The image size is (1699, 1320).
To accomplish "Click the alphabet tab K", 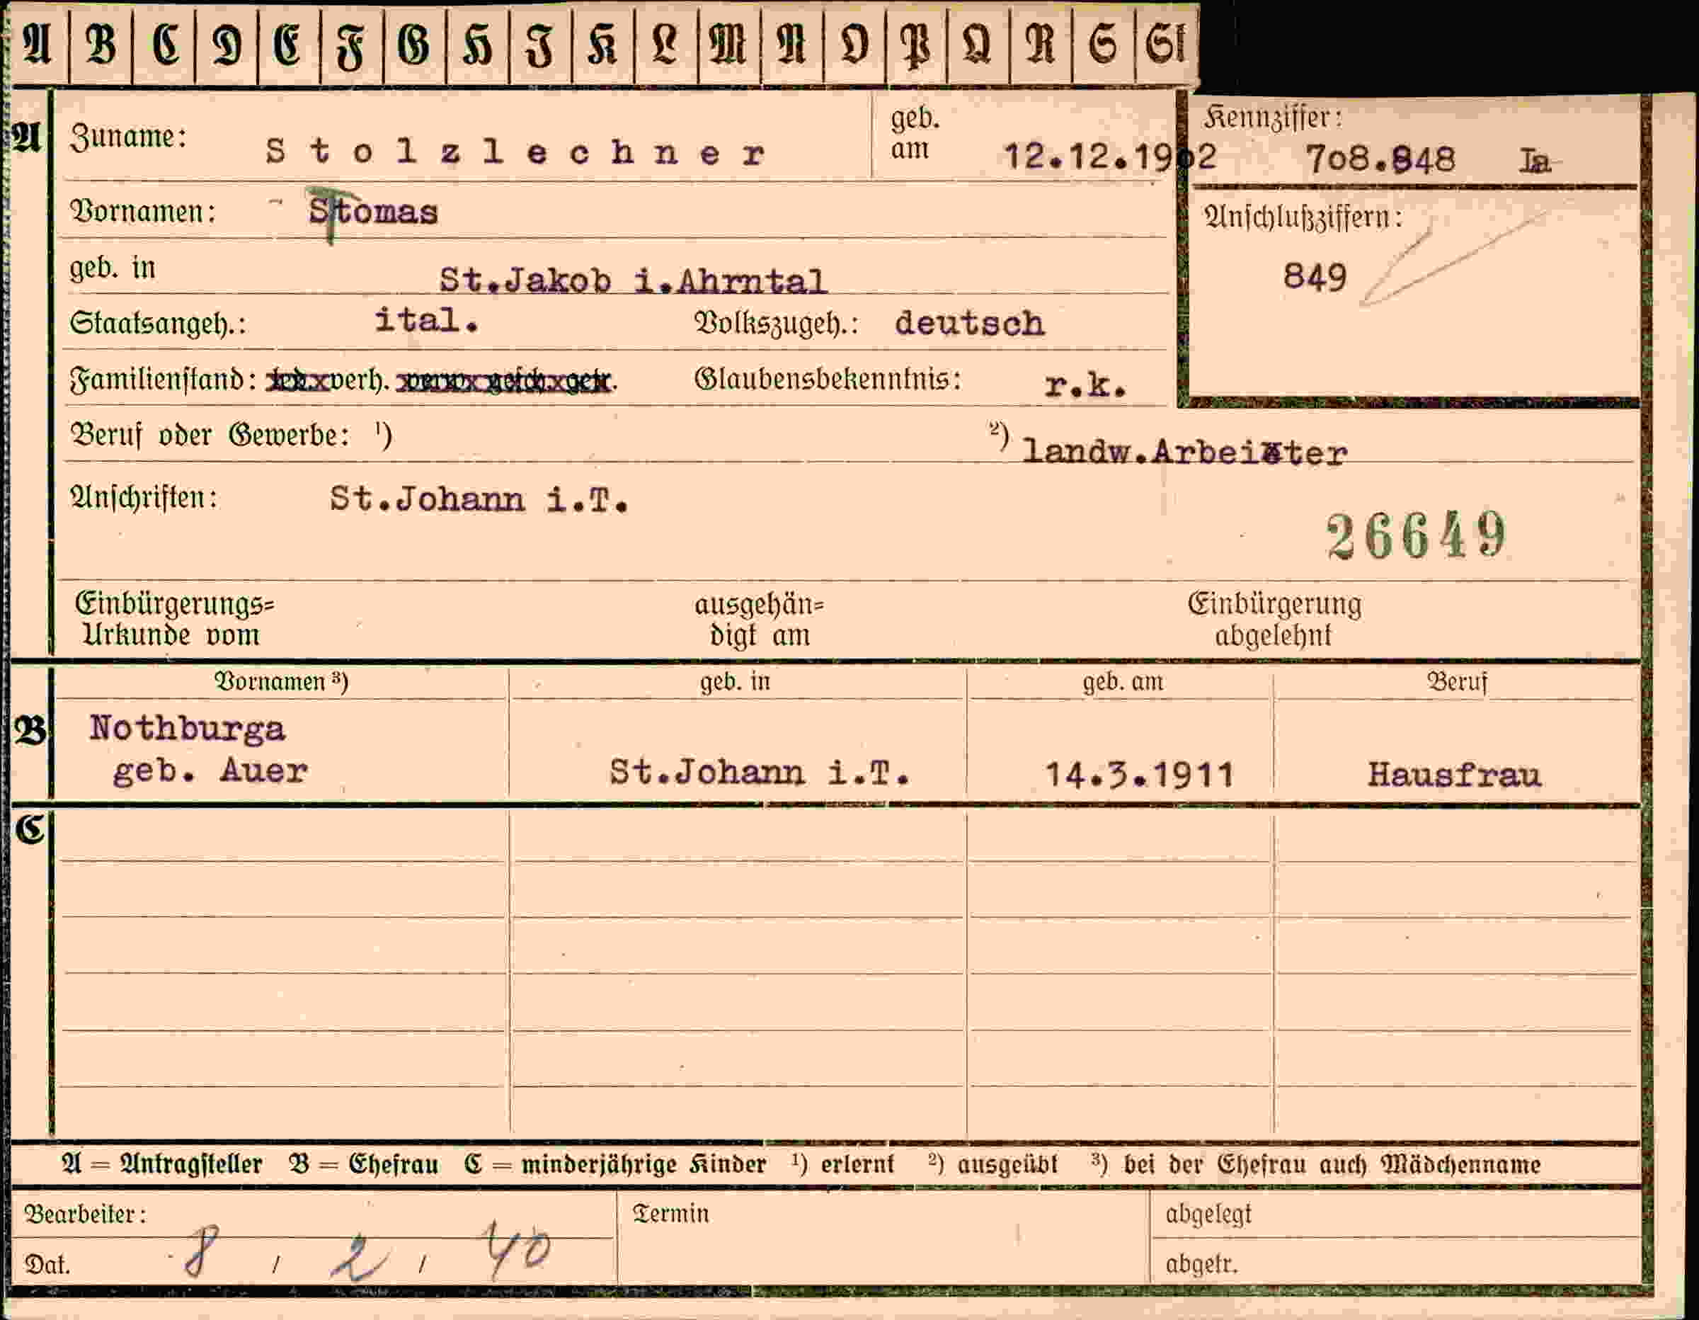I will (603, 45).
